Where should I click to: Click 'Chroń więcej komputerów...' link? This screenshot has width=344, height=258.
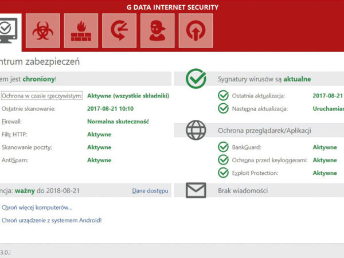coord(37,207)
